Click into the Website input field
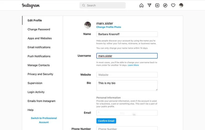 (127, 75)
